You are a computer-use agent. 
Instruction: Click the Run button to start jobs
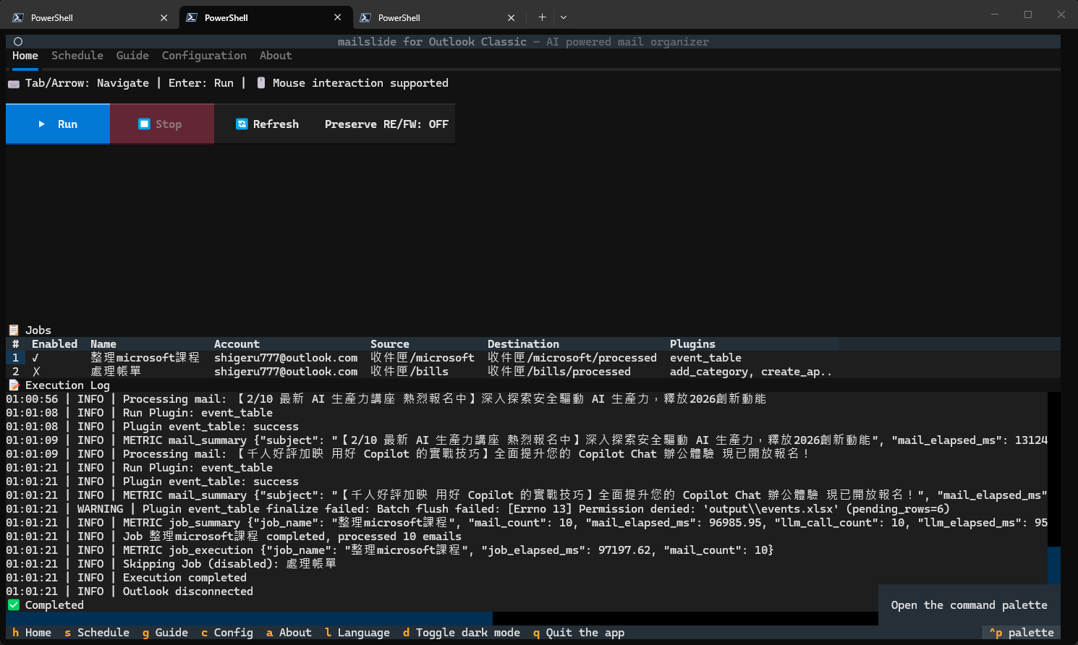[58, 124]
